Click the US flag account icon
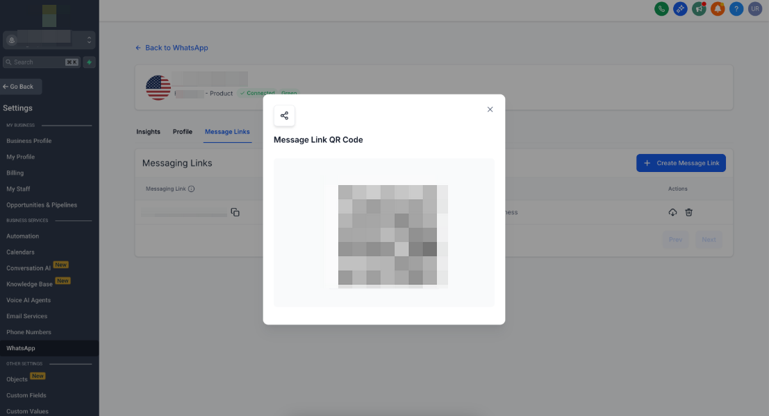 click(x=158, y=87)
